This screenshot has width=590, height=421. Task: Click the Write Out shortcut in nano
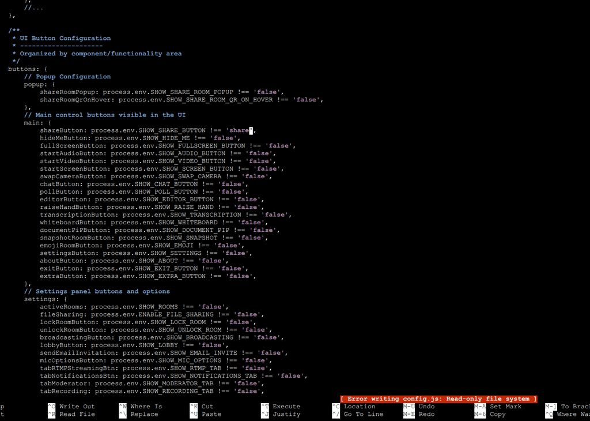coord(77,407)
